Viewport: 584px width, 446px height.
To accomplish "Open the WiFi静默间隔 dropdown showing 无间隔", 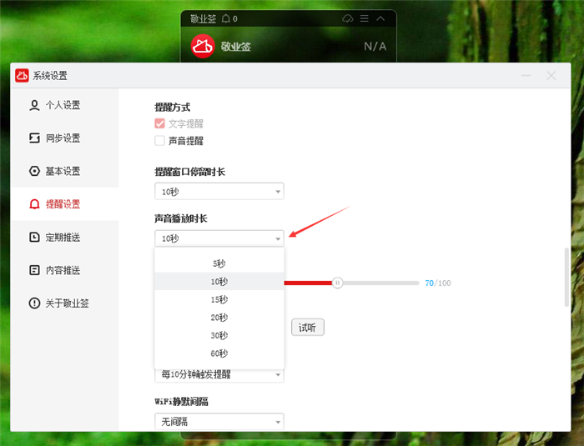I will pos(219,422).
